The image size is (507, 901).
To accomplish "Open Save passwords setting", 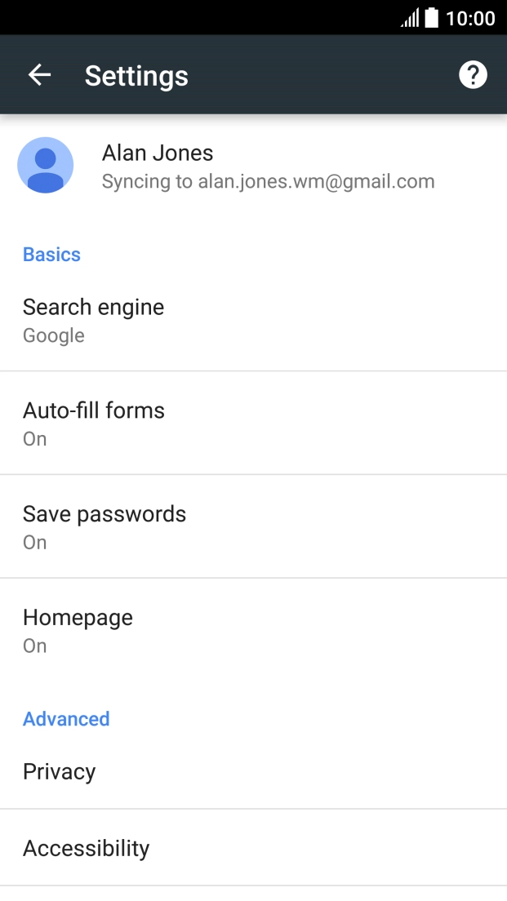I will [x=105, y=514].
